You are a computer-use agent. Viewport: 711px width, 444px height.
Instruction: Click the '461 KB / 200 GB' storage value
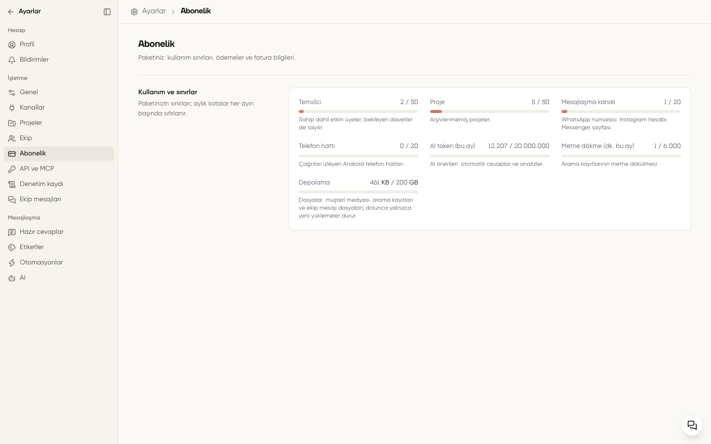coord(394,183)
